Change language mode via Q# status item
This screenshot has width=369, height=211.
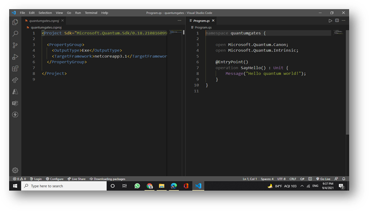302,179
